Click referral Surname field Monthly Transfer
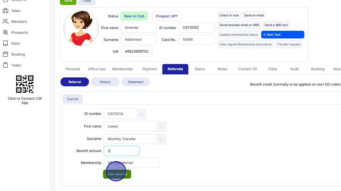This screenshot has width=341, height=191. click(130, 139)
